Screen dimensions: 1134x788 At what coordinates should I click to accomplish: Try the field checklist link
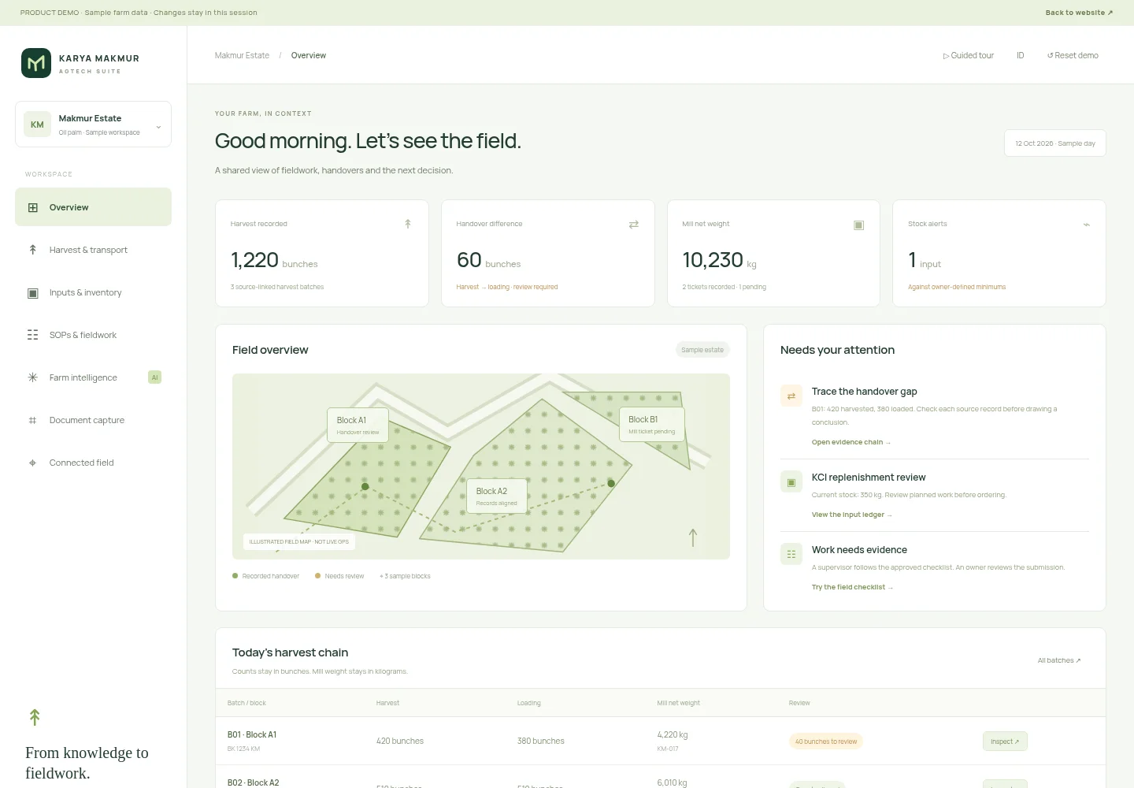[853, 587]
